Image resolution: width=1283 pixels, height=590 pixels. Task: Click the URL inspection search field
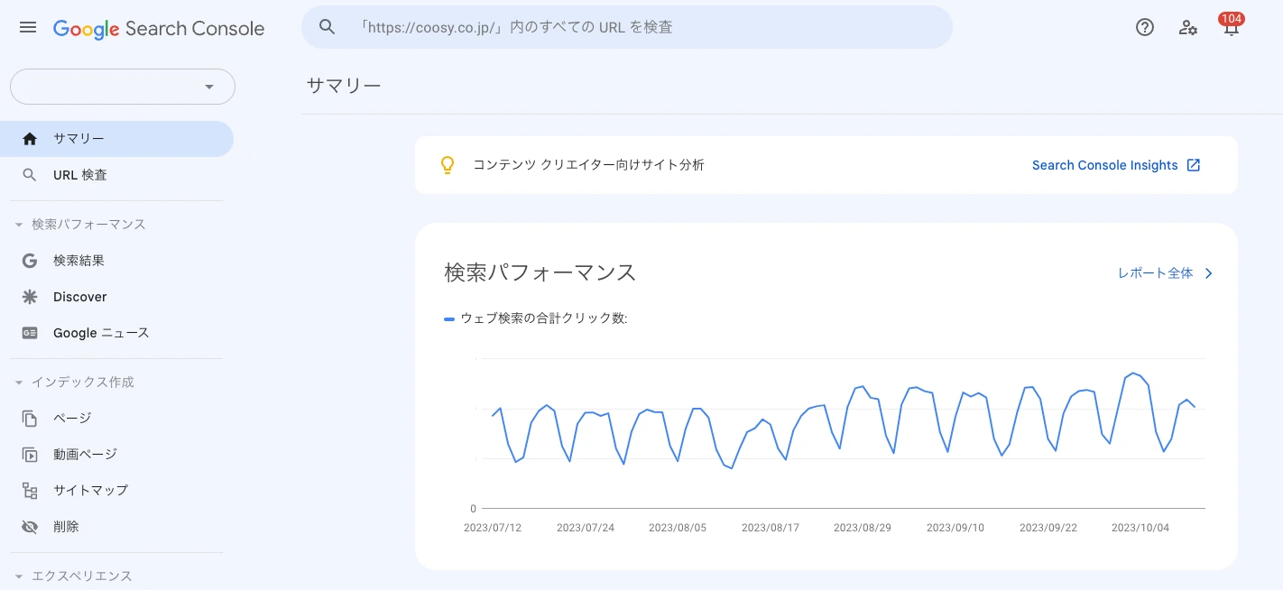click(x=627, y=27)
